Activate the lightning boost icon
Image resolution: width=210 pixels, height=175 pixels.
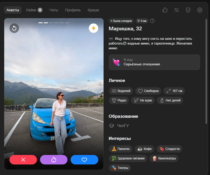tap(93, 28)
